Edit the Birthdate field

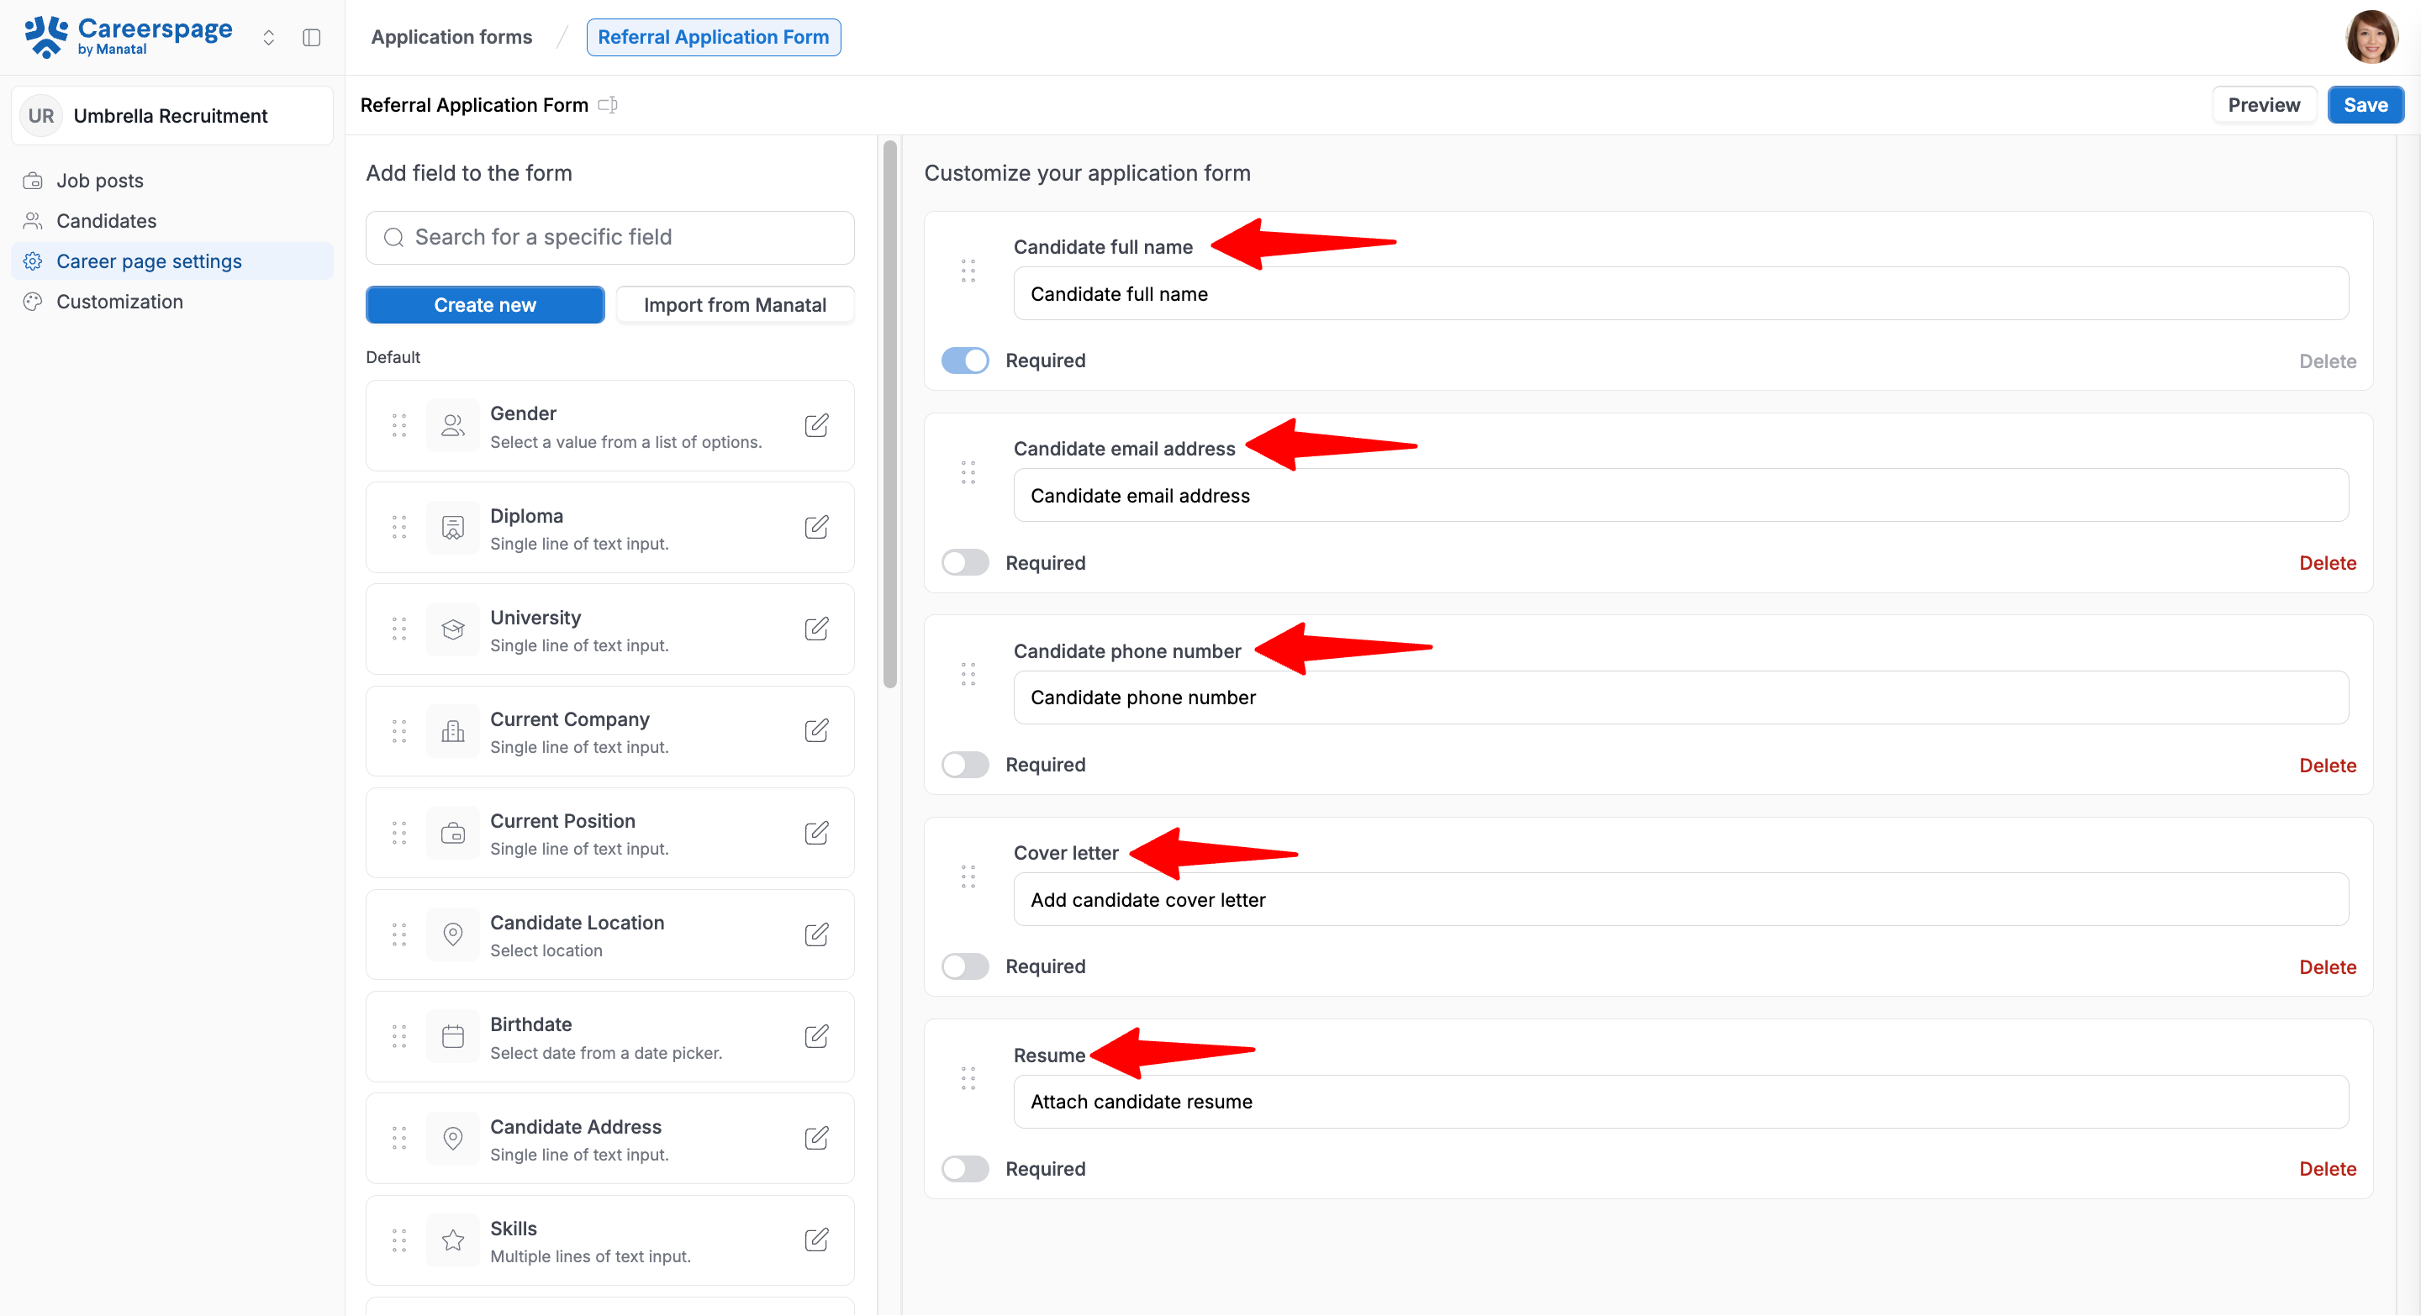point(817,1037)
